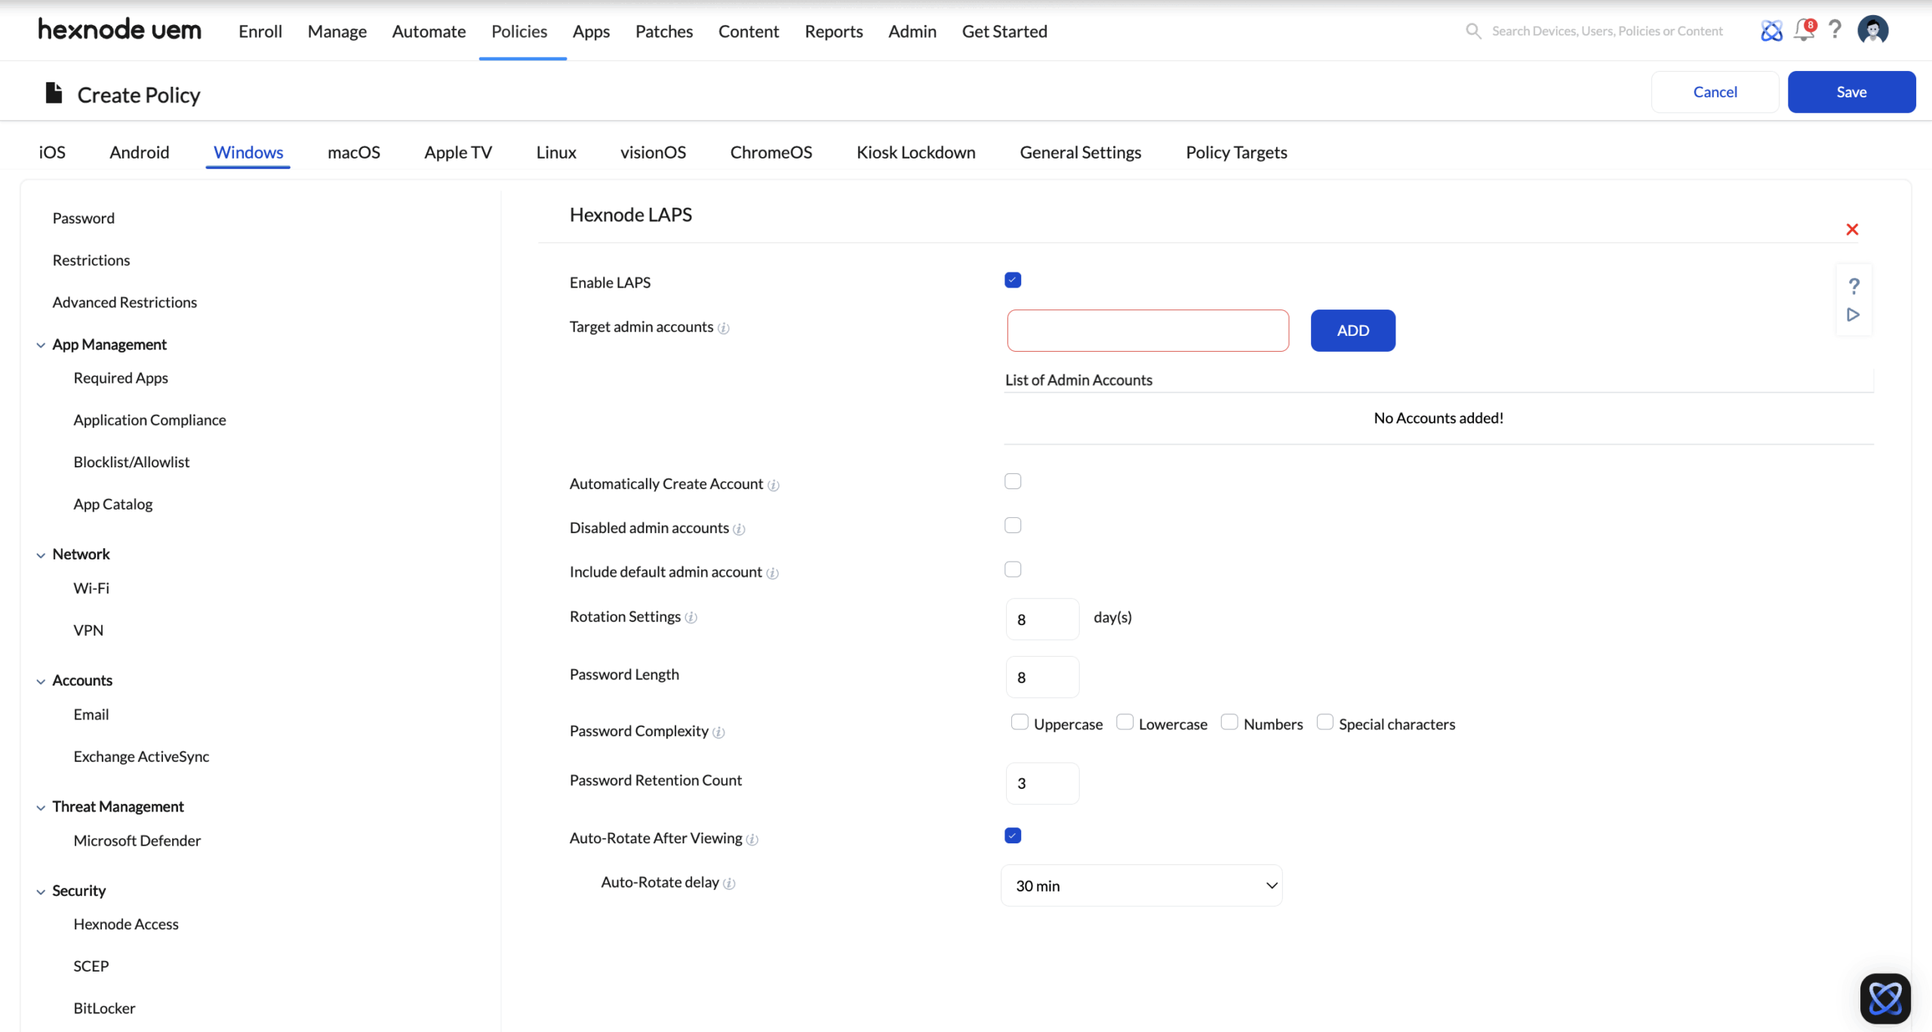Uncheck the Enable LAPS checkbox

[x=1013, y=280]
